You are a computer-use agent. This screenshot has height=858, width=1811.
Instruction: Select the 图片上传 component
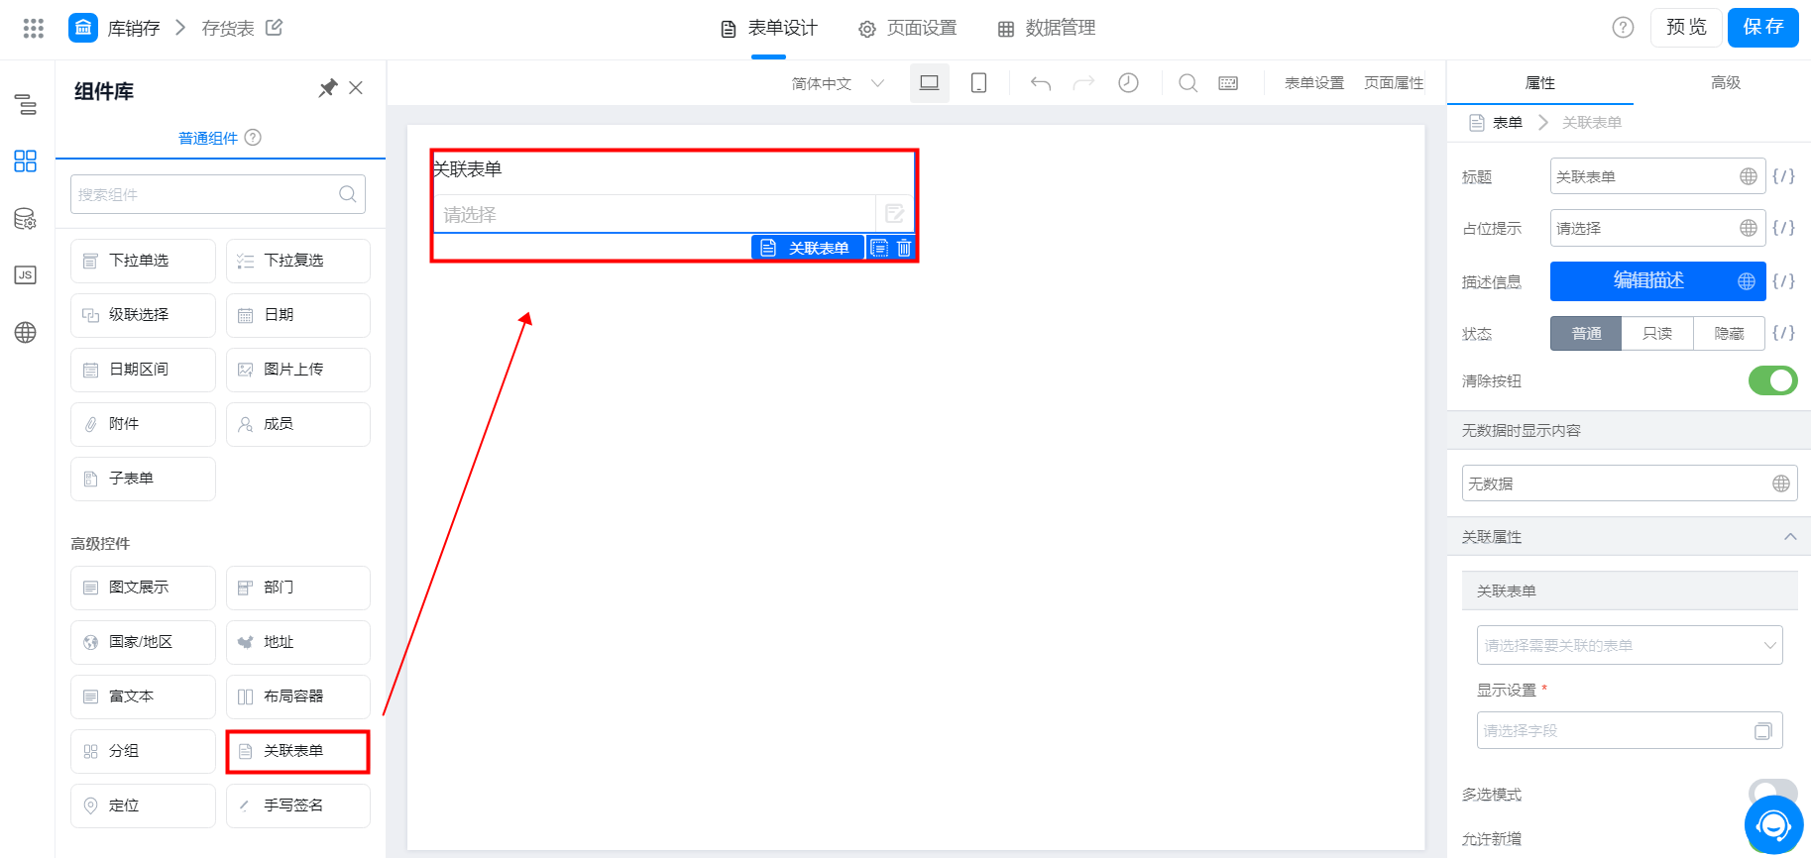(x=298, y=370)
